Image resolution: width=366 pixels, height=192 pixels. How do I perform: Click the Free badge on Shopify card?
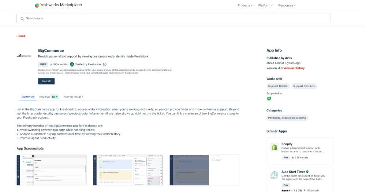click(286, 158)
